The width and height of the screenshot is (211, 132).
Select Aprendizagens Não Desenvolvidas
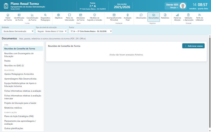pos(23,79)
